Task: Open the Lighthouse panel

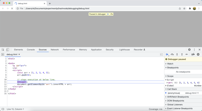Action: click(124, 50)
